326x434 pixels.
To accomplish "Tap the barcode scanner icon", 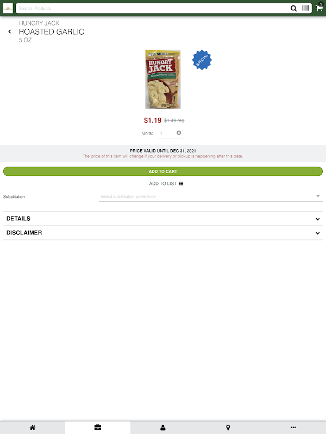I will 305,8.
